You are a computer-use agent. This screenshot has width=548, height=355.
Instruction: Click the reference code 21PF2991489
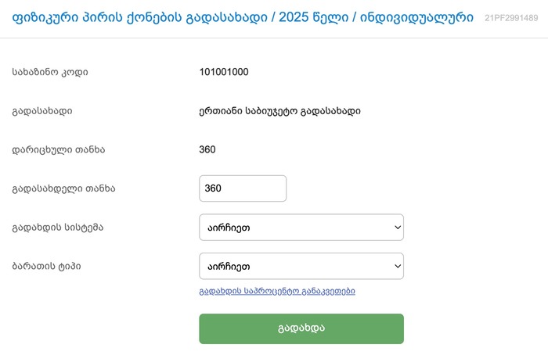click(511, 17)
